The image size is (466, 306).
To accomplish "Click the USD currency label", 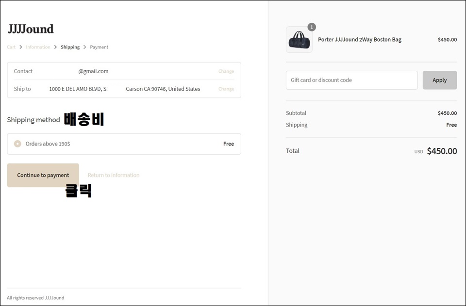I will click(x=419, y=152).
